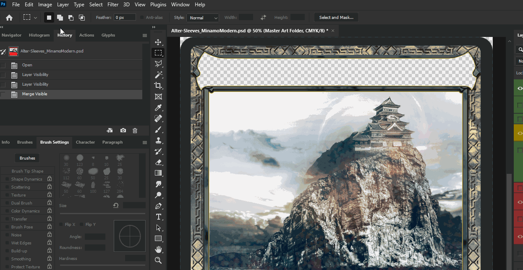Delete current history state with trash icon
The width and height of the screenshot is (523, 270).
[135, 131]
